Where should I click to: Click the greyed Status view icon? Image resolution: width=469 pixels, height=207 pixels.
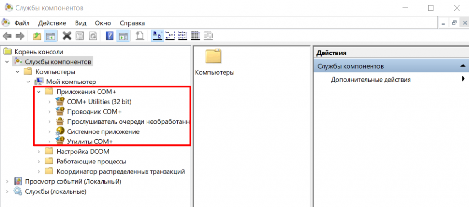coord(208,36)
